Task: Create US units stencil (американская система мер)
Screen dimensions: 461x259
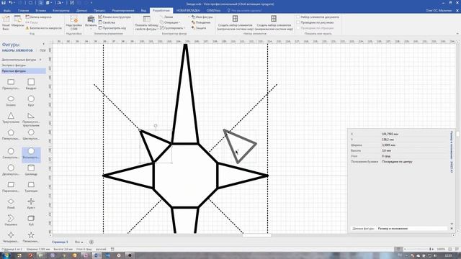Action: [274, 23]
